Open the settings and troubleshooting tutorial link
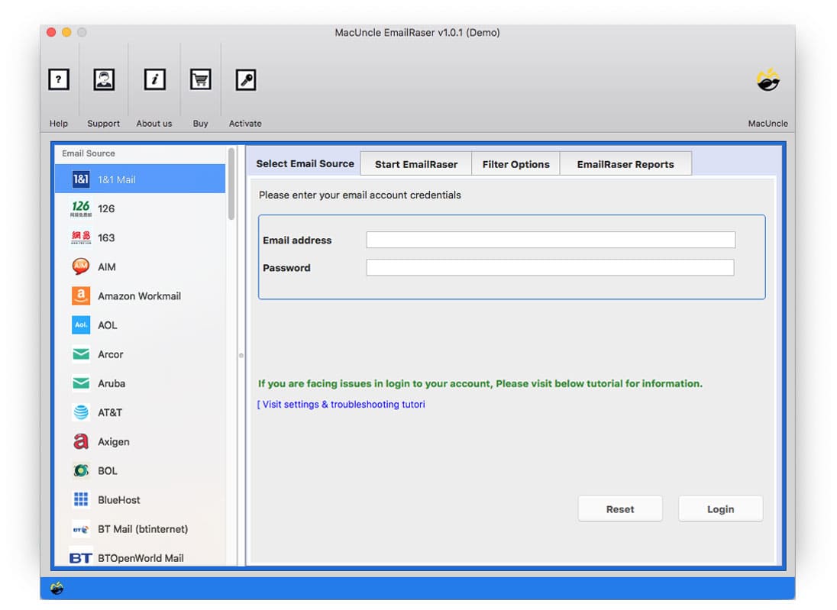Viewport: 837px width, 610px height. click(x=341, y=404)
